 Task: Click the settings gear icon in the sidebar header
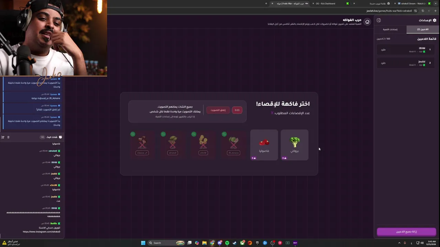(x=434, y=20)
